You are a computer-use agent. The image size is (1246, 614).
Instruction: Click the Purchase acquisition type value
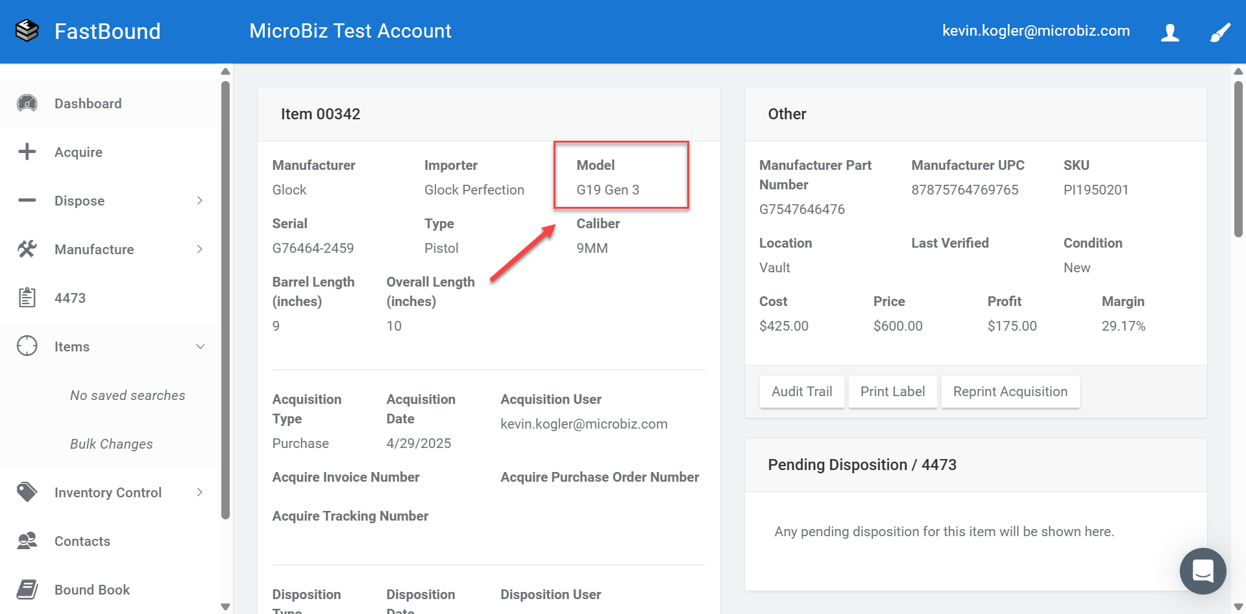pyautogui.click(x=300, y=443)
